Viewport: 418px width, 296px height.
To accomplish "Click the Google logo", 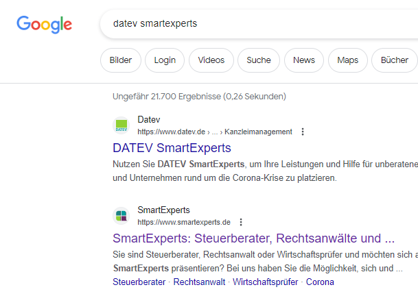I will [x=44, y=25].
